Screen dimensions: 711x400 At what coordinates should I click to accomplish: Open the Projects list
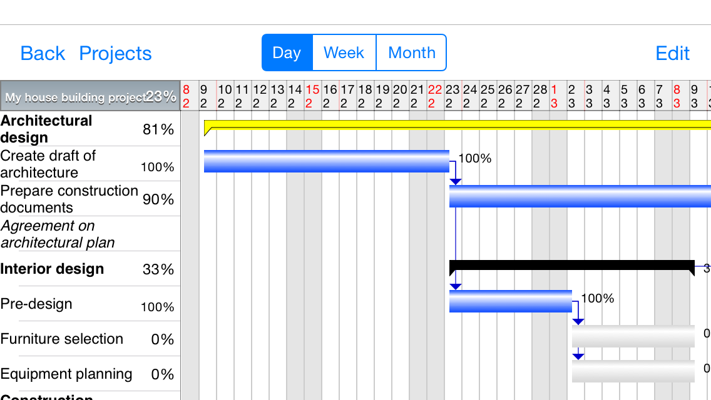115,54
